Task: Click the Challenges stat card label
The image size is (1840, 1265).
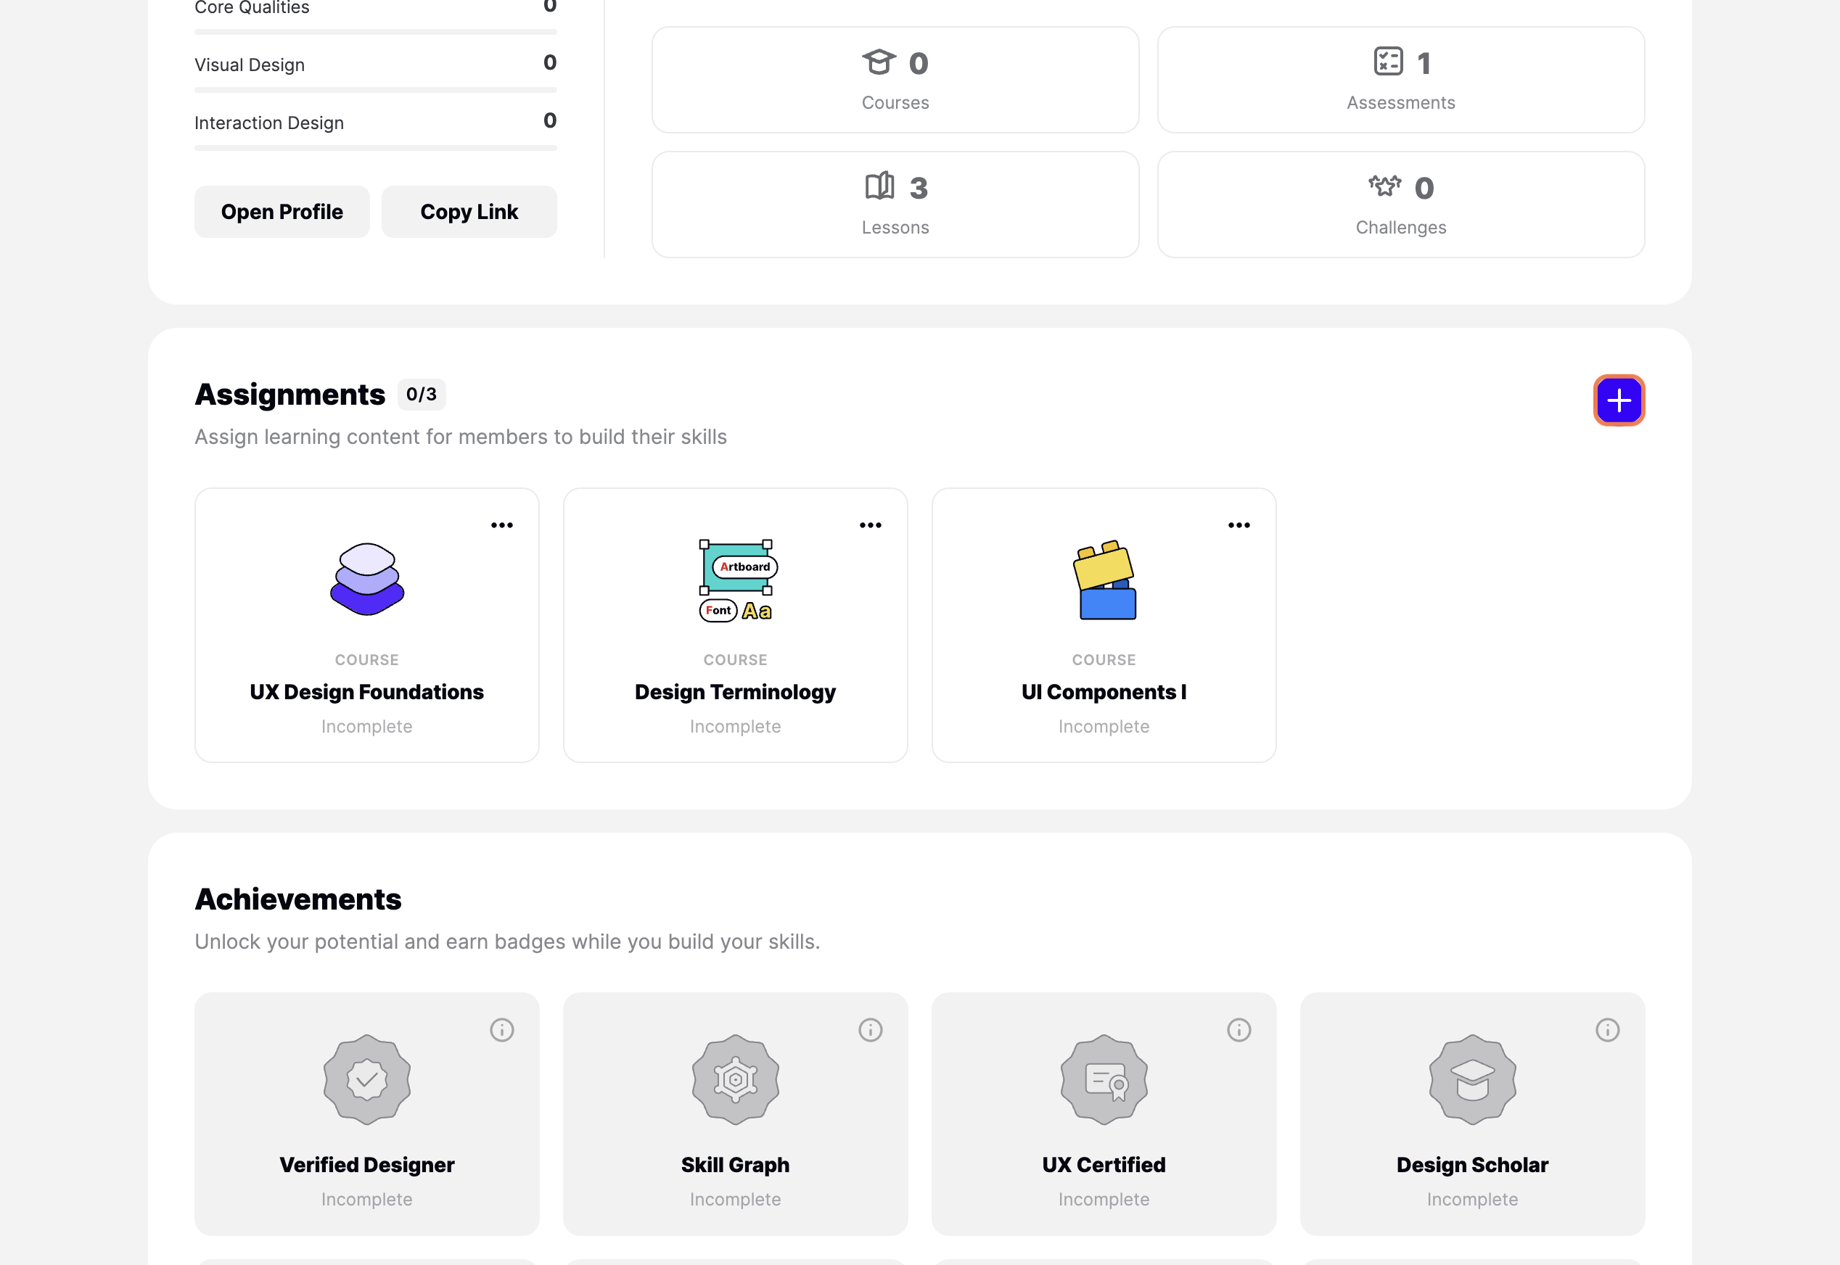Action: point(1401,228)
